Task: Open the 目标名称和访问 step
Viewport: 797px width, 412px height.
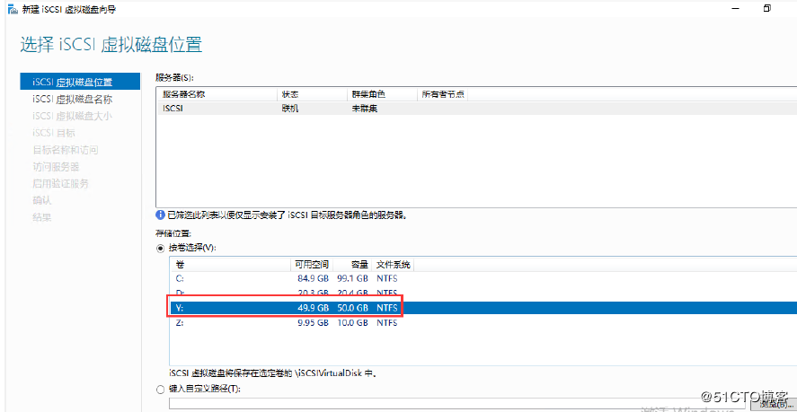Action: pyautogui.click(x=65, y=150)
